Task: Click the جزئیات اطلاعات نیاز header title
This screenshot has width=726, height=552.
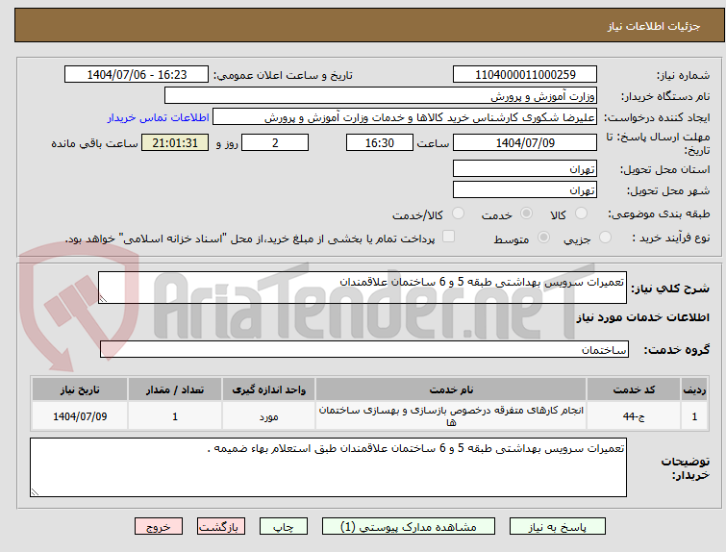Action: [654, 26]
